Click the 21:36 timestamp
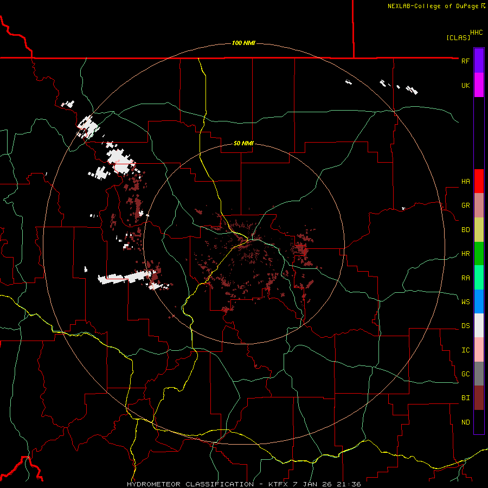This screenshot has width=488, height=488. coord(349,484)
